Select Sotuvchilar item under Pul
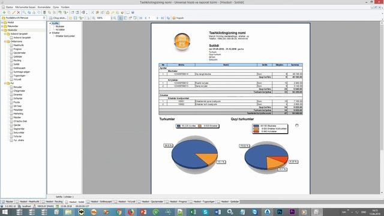 19,133
